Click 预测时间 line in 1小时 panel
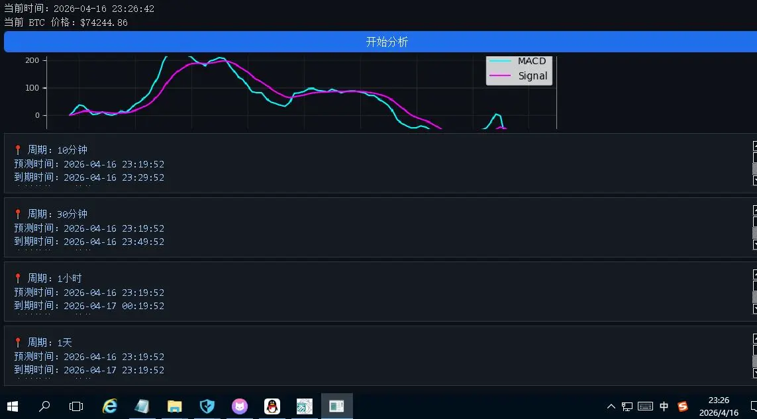Viewport: 757px width, 419px height. [x=89, y=293]
